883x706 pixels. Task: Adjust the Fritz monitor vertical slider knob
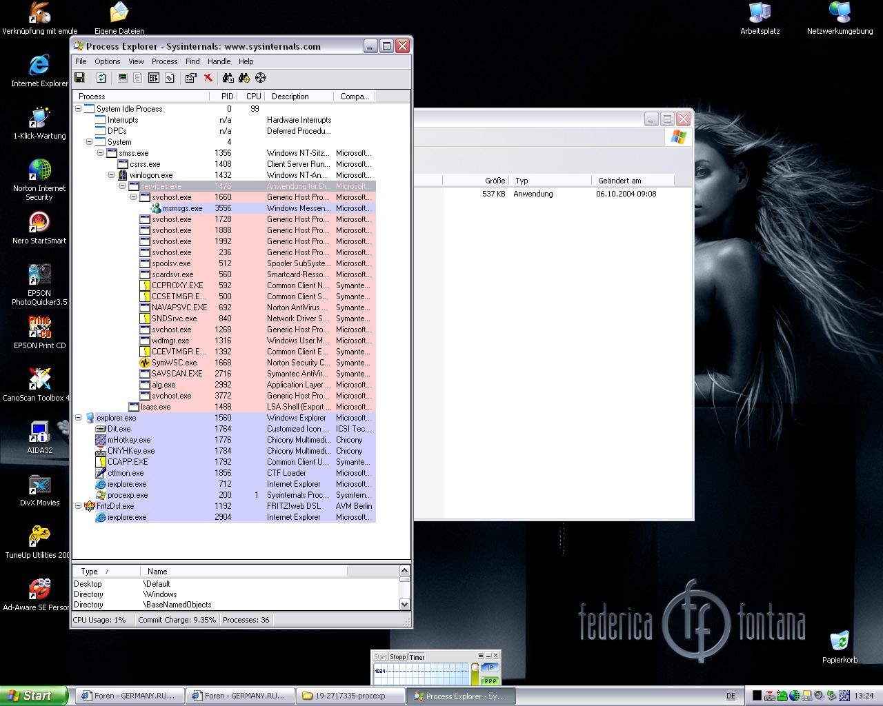point(475,668)
